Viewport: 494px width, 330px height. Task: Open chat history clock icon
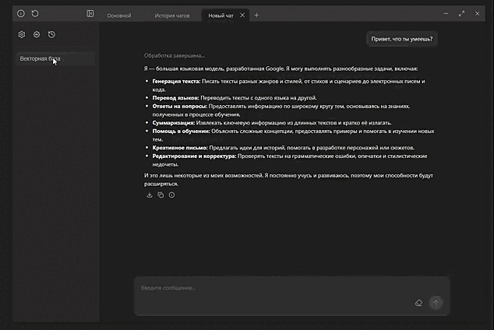coord(51,34)
